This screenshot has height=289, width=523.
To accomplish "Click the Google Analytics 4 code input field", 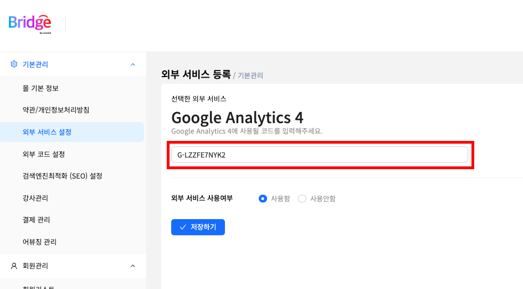I will (319, 155).
